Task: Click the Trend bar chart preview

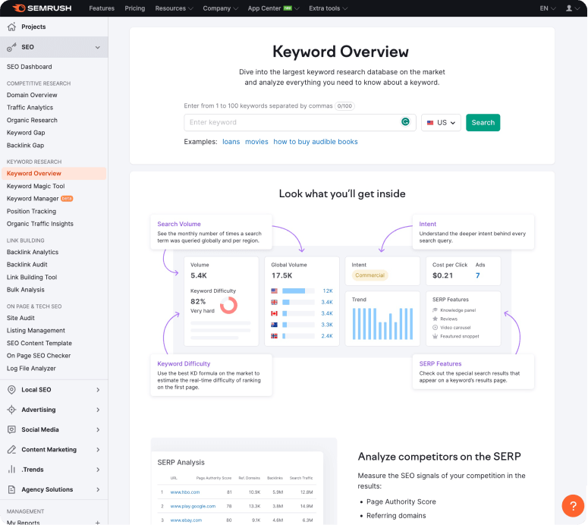Action: click(382, 324)
